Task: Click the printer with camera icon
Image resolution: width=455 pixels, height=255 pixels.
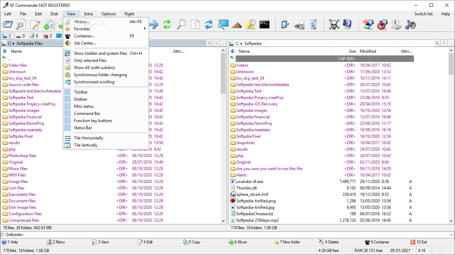Action: click(299, 24)
